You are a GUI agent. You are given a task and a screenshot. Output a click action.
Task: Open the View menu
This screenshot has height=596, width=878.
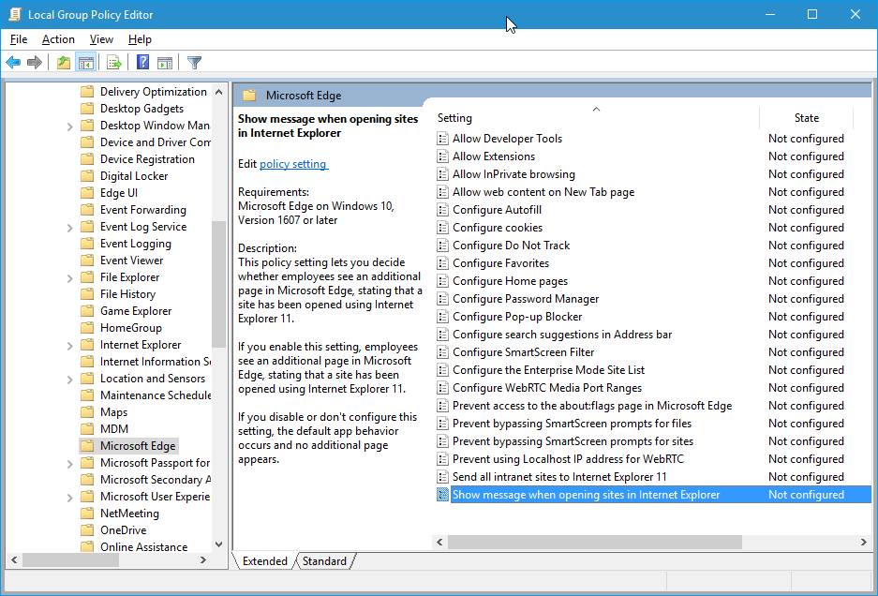click(x=101, y=39)
